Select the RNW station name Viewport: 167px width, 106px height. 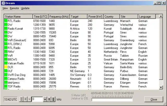coord(11,52)
